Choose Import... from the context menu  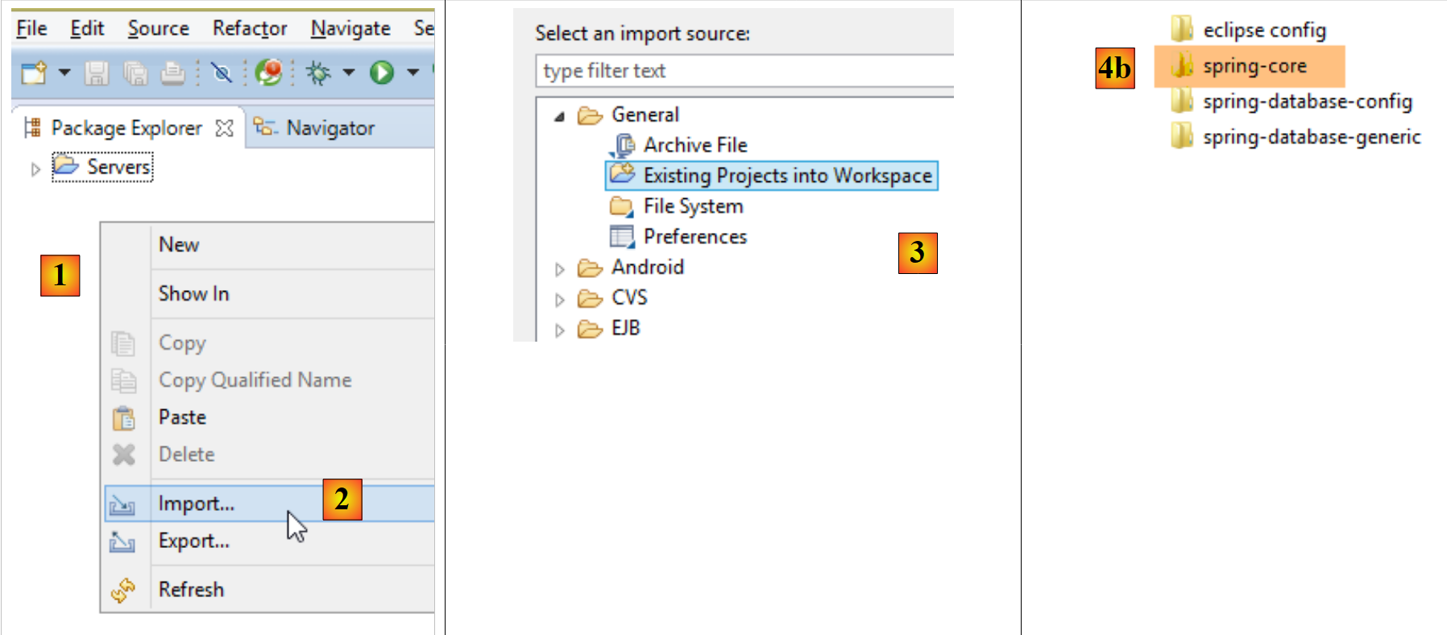pos(197,504)
